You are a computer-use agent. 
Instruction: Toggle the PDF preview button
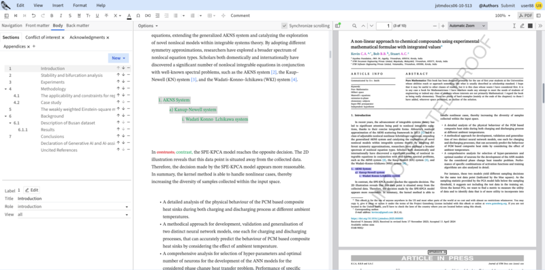(525, 16)
